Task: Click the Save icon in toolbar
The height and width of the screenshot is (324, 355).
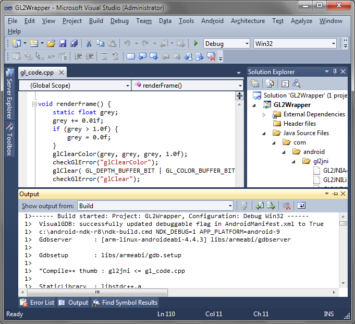Action: tap(63, 43)
